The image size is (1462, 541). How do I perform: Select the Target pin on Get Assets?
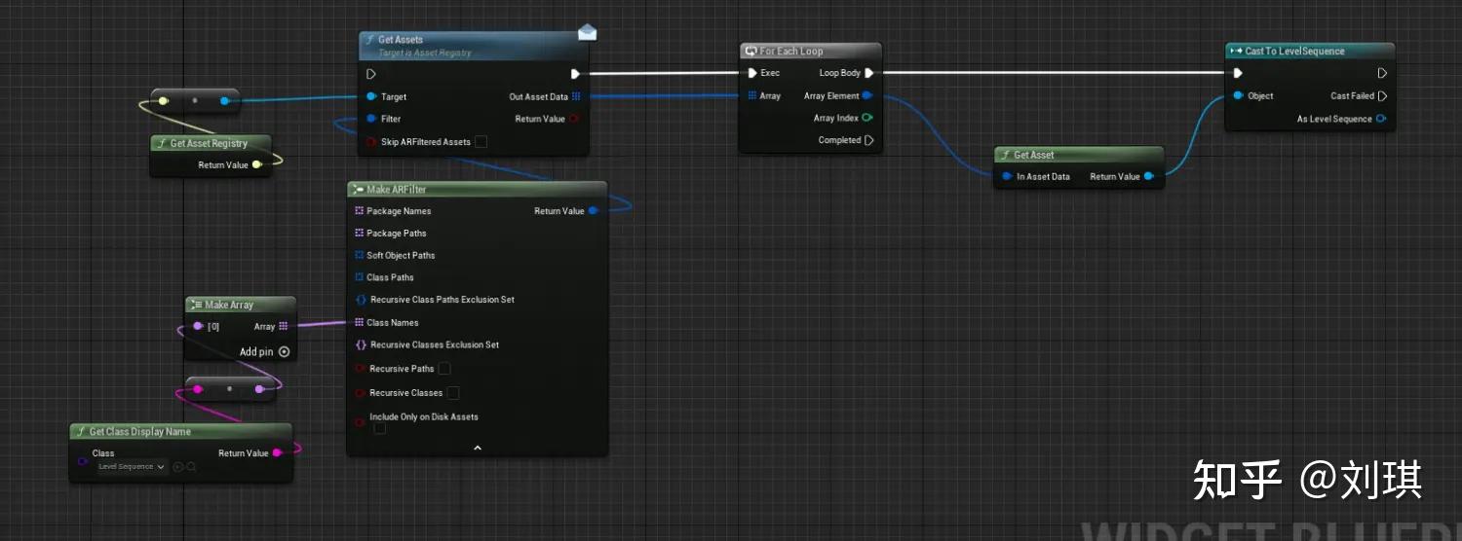(x=371, y=97)
